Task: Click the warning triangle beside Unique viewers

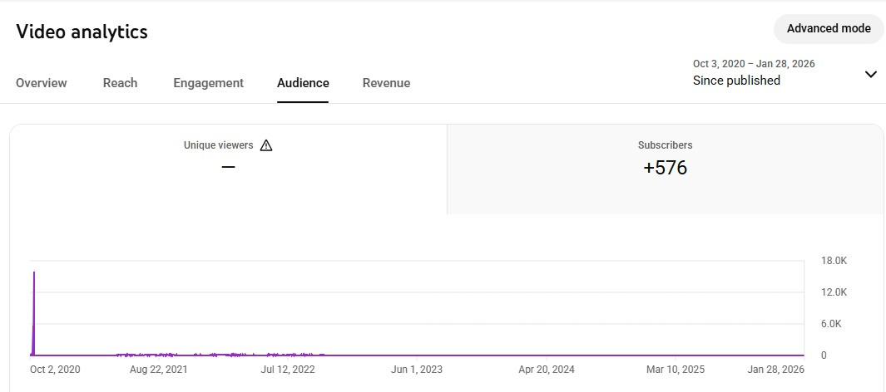Action: tap(266, 145)
